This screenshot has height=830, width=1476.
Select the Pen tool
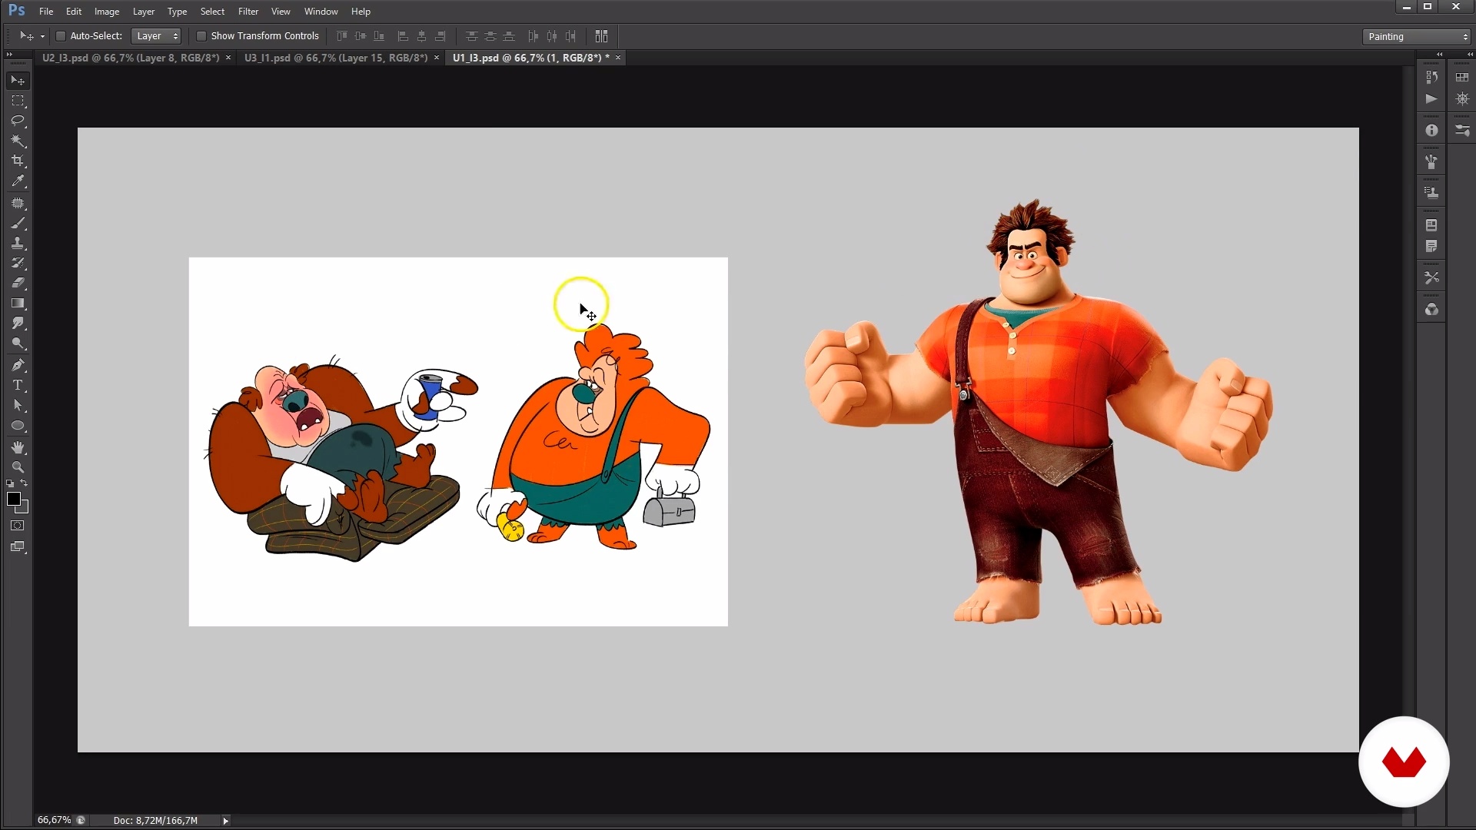click(x=18, y=365)
